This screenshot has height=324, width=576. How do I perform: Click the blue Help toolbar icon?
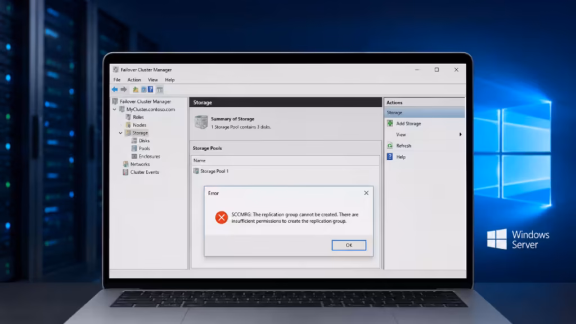click(151, 89)
